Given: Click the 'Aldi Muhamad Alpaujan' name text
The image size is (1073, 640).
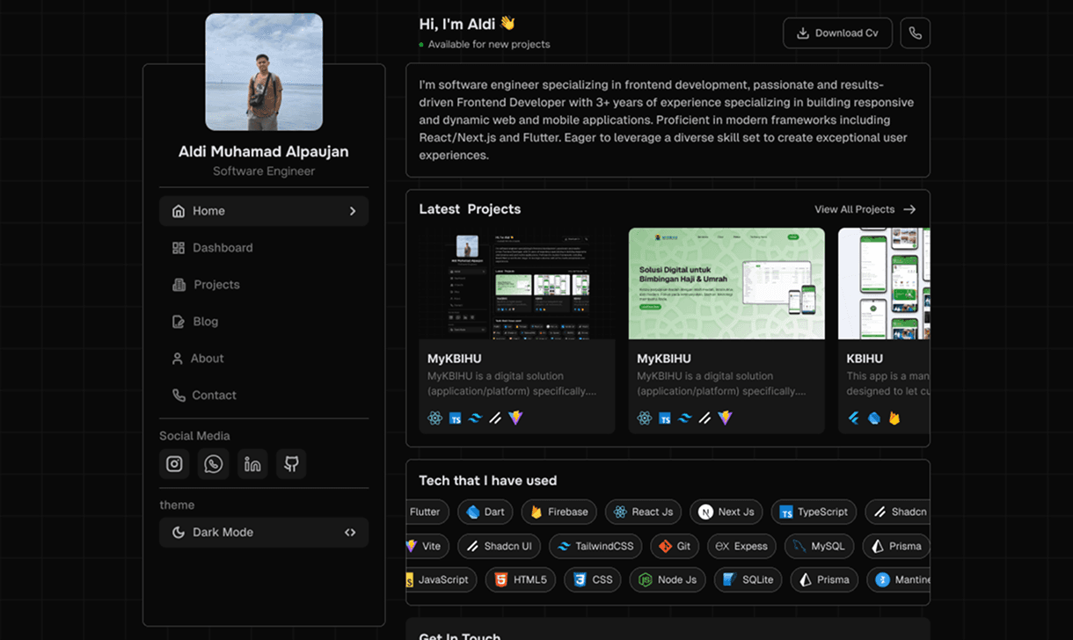Looking at the screenshot, I should click(264, 151).
